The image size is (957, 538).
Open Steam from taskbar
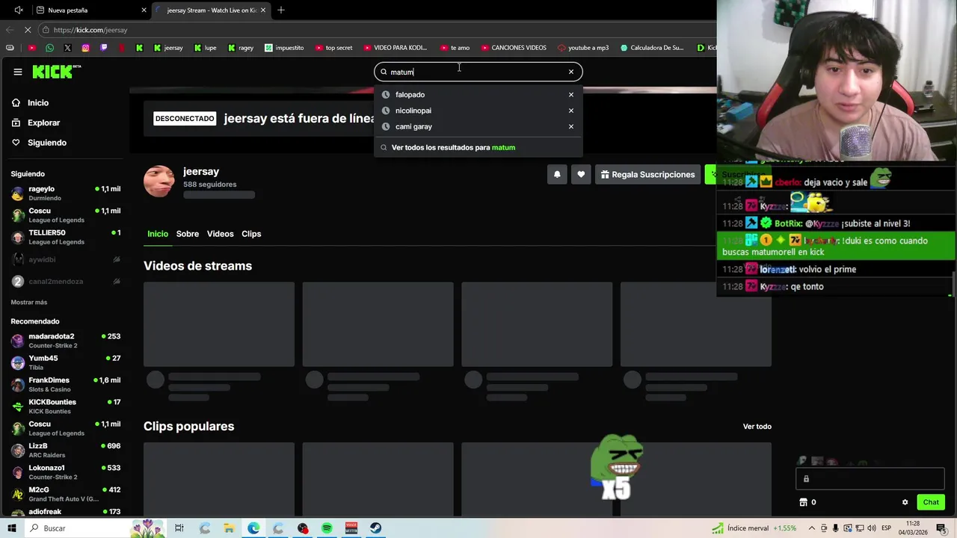click(x=375, y=528)
